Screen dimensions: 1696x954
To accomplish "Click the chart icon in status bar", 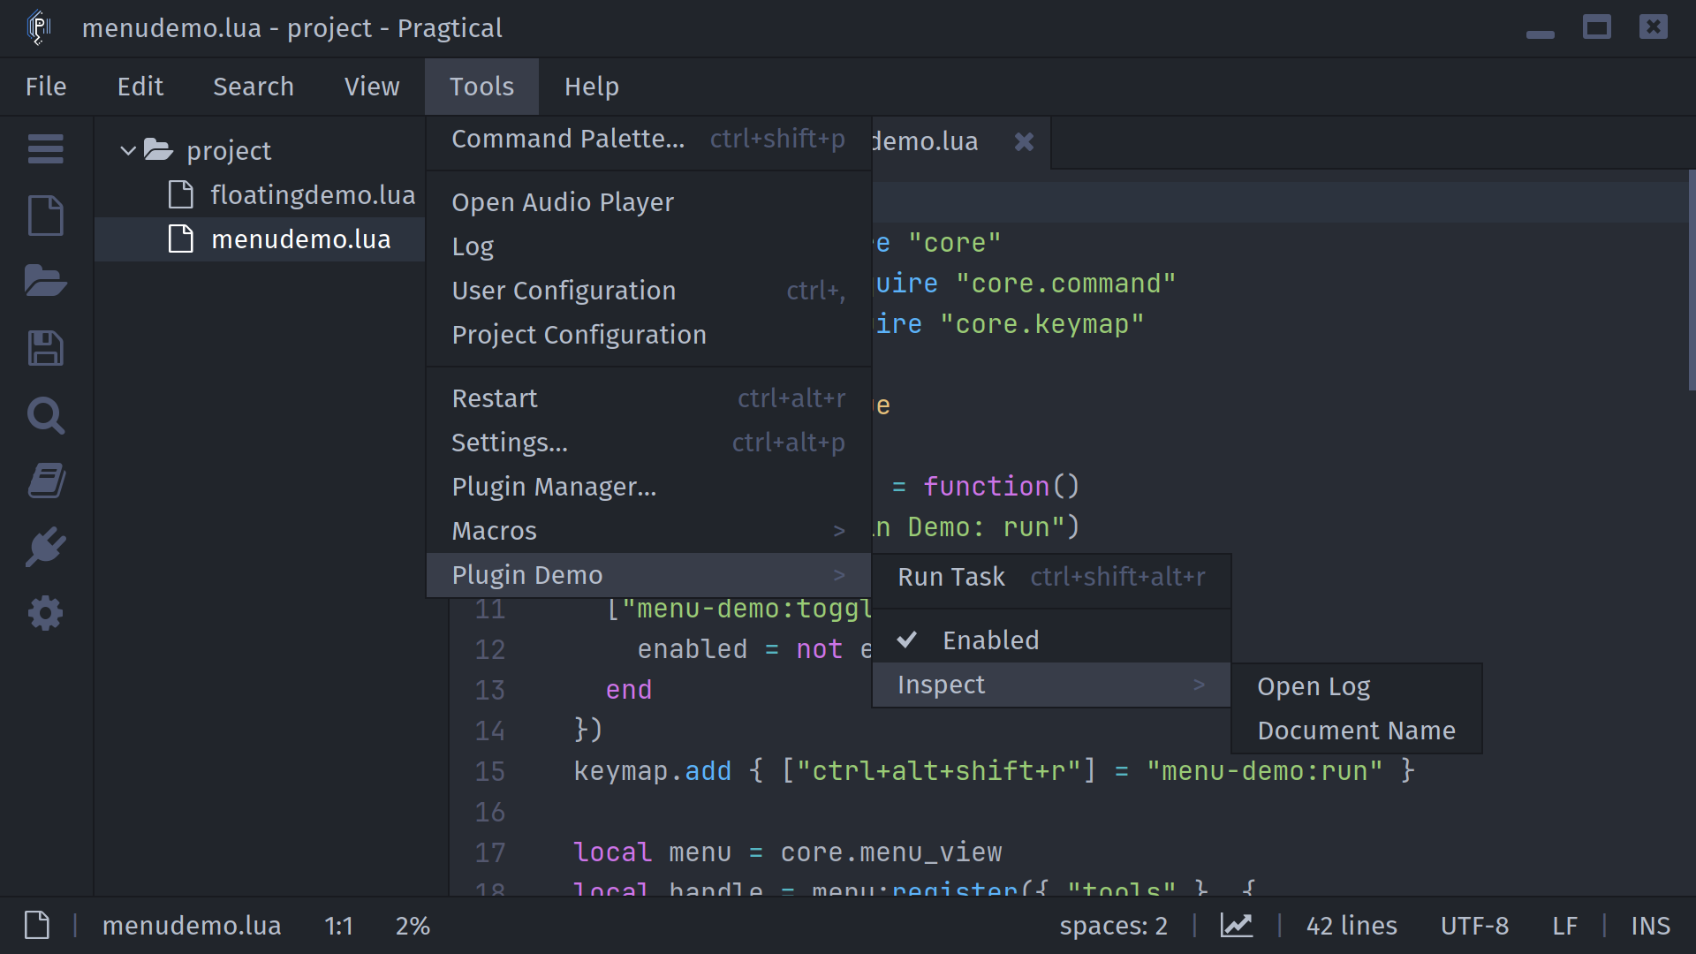I will click(x=1237, y=926).
